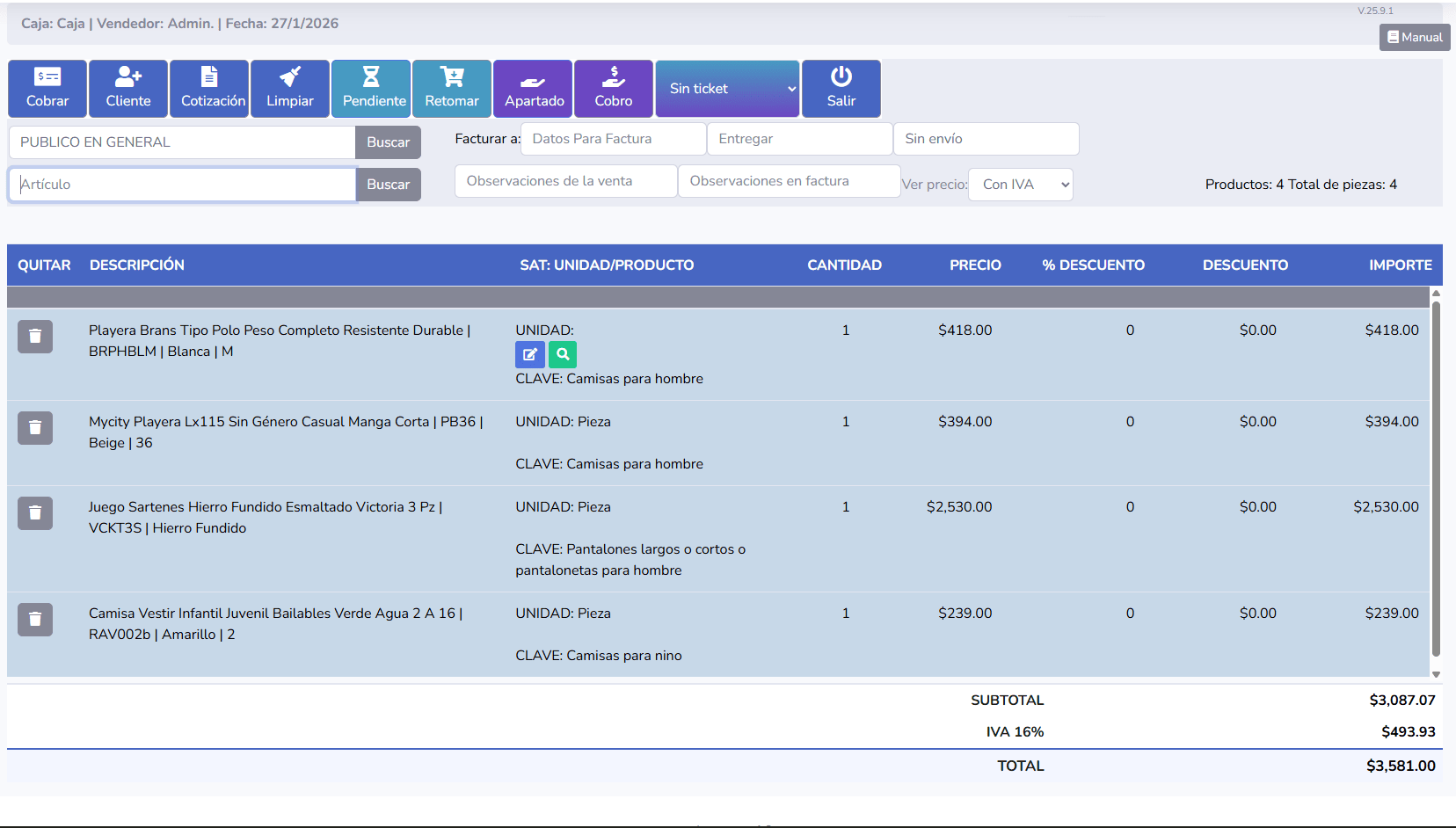Open the Cliente add-user button

[128, 88]
